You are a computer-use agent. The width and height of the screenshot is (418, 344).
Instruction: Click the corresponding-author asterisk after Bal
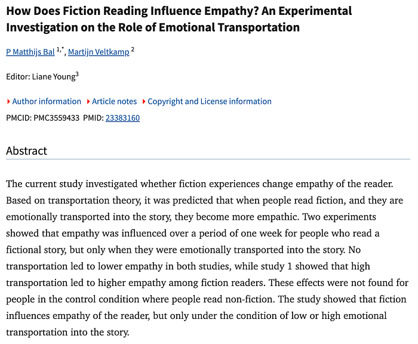[x=62, y=50]
